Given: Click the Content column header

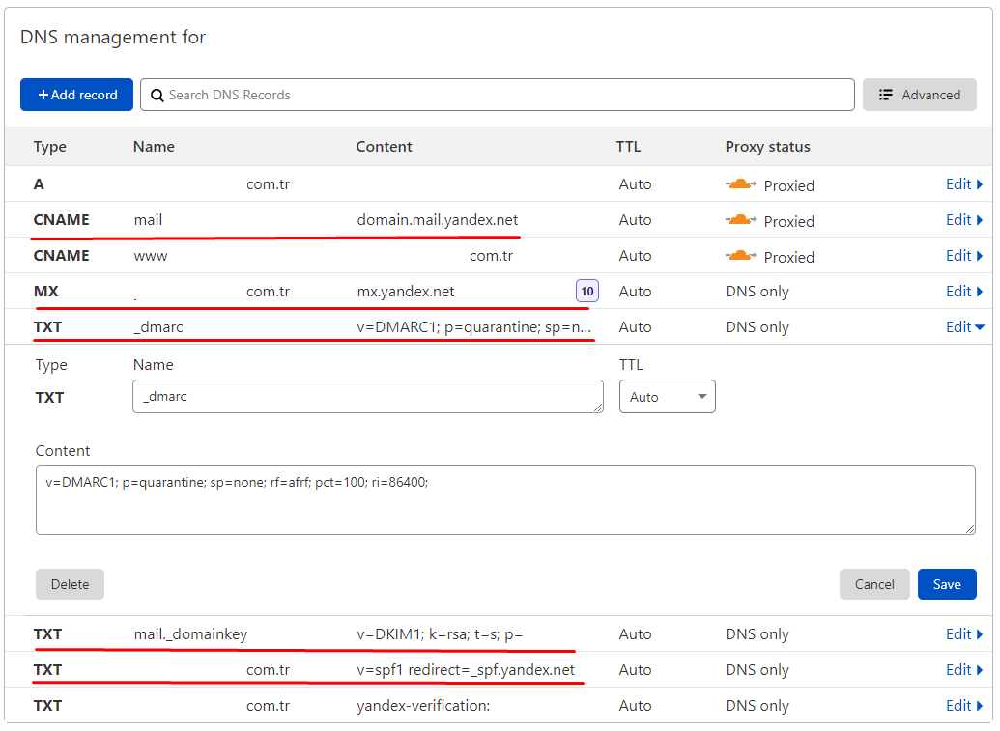Looking at the screenshot, I should point(384,147).
